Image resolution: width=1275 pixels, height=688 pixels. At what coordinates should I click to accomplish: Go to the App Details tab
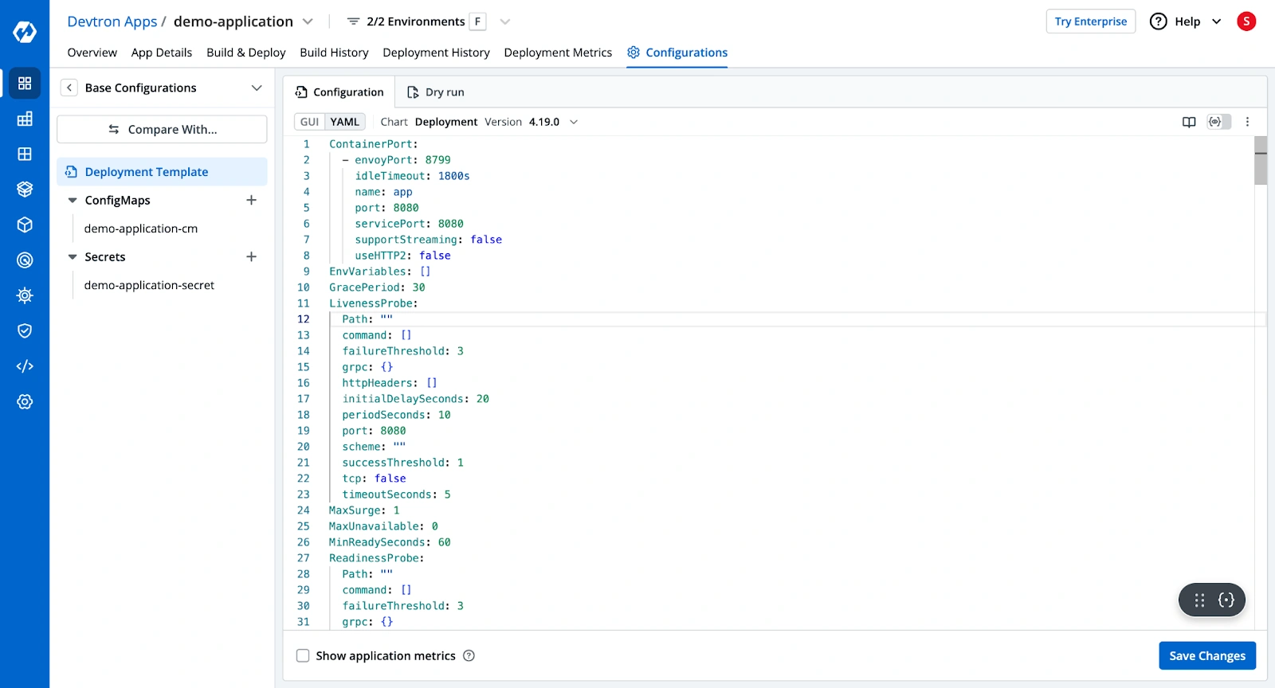(x=162, y=53)
